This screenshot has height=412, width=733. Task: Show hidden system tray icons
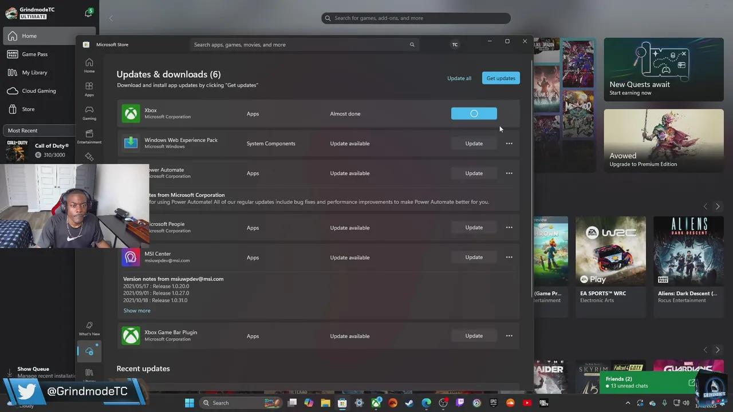(628, 403)
